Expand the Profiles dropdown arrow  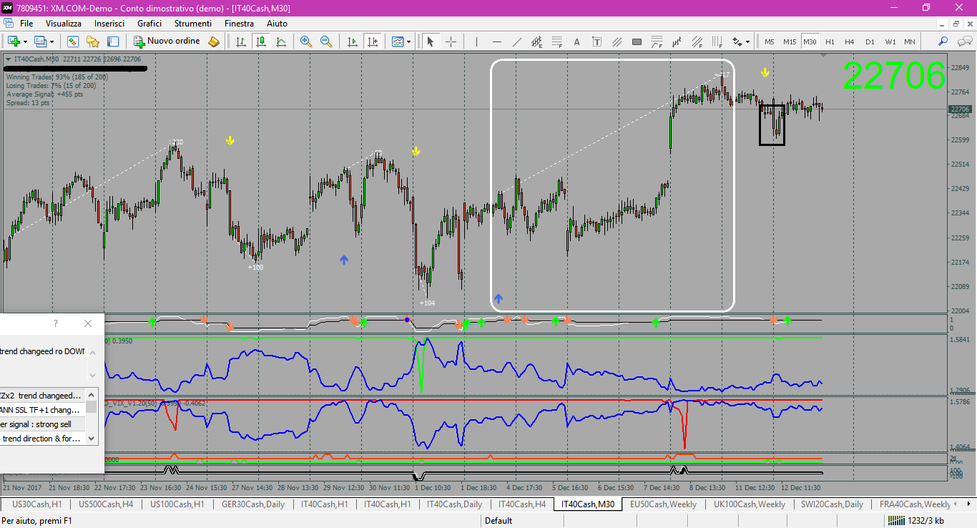(x=52, y=41)
